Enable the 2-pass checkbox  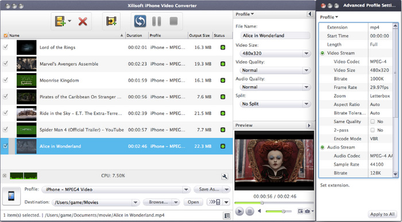[x=373, y=130]
